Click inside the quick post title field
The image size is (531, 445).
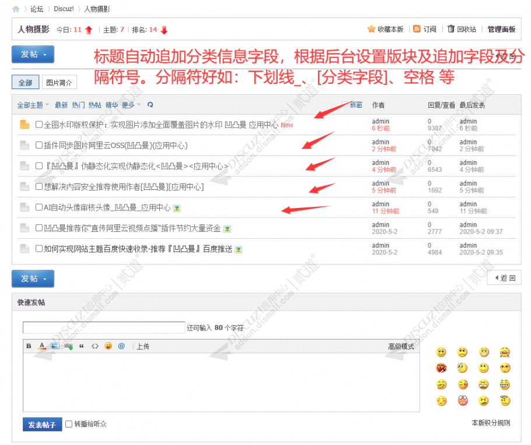102,327
